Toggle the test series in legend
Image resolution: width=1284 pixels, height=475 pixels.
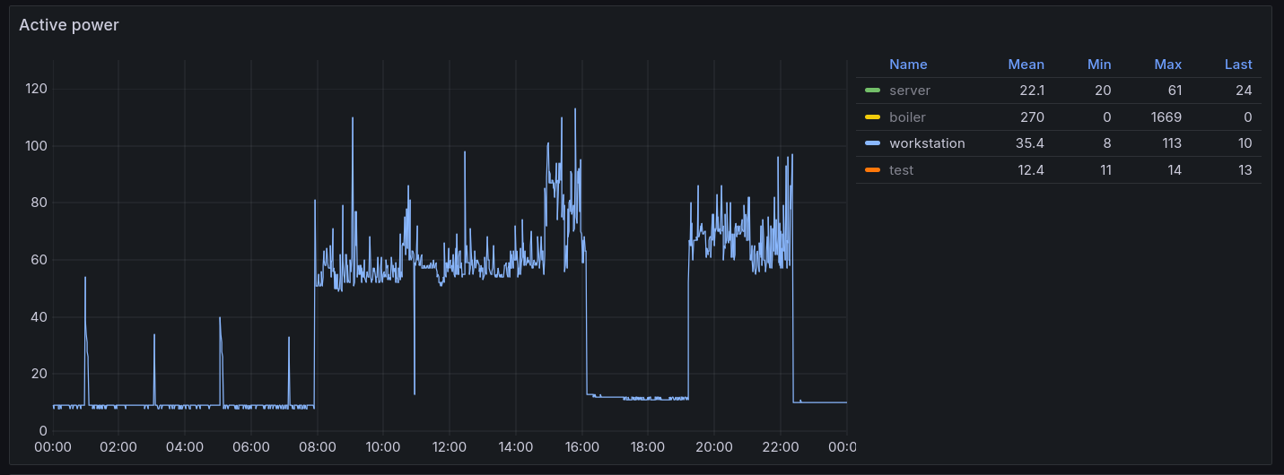click(901, 170)
